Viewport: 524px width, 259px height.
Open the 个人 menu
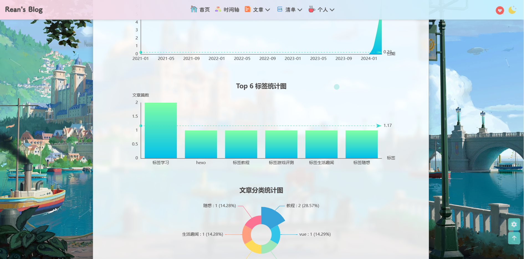coord(323,10)
